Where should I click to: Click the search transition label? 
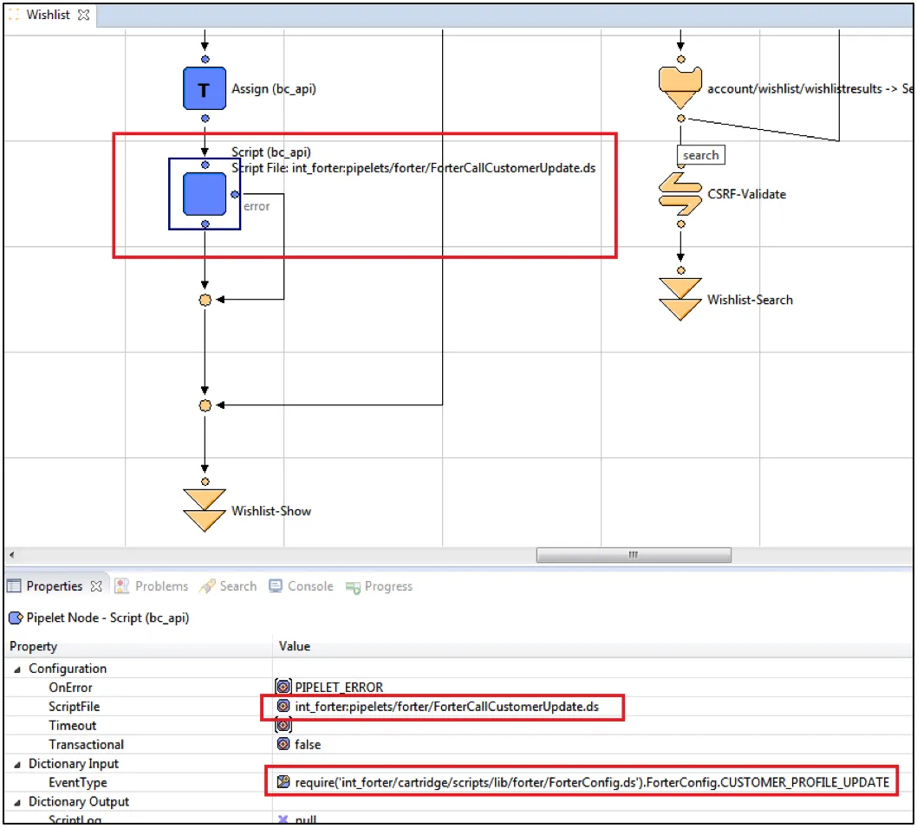[700, 155]
